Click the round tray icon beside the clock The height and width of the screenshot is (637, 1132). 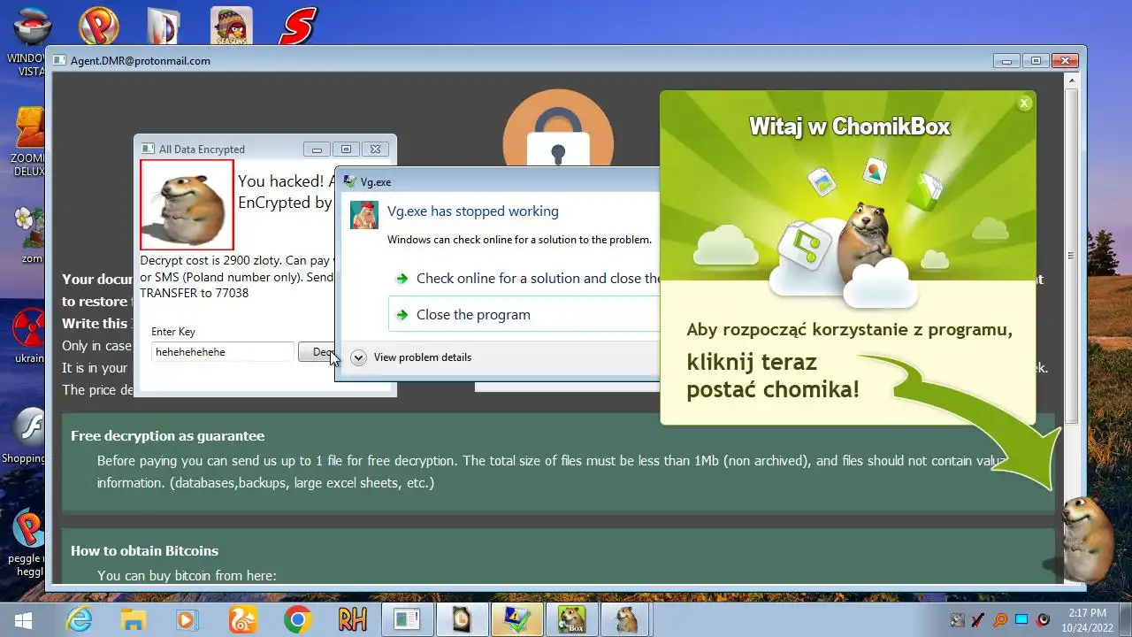tap(1043, 620)
